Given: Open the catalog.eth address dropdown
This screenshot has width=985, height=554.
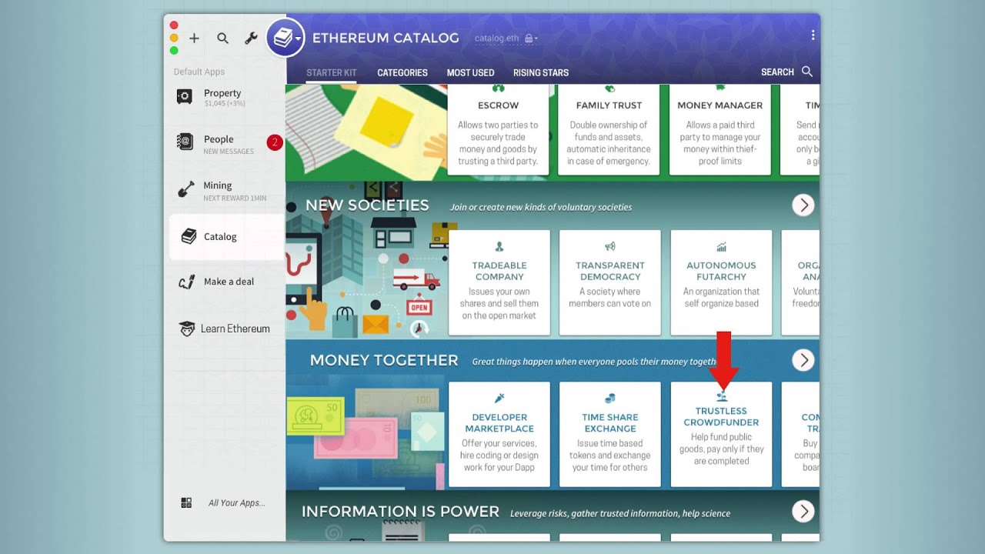Looking at the screenshot, I should tap(506, 38).
